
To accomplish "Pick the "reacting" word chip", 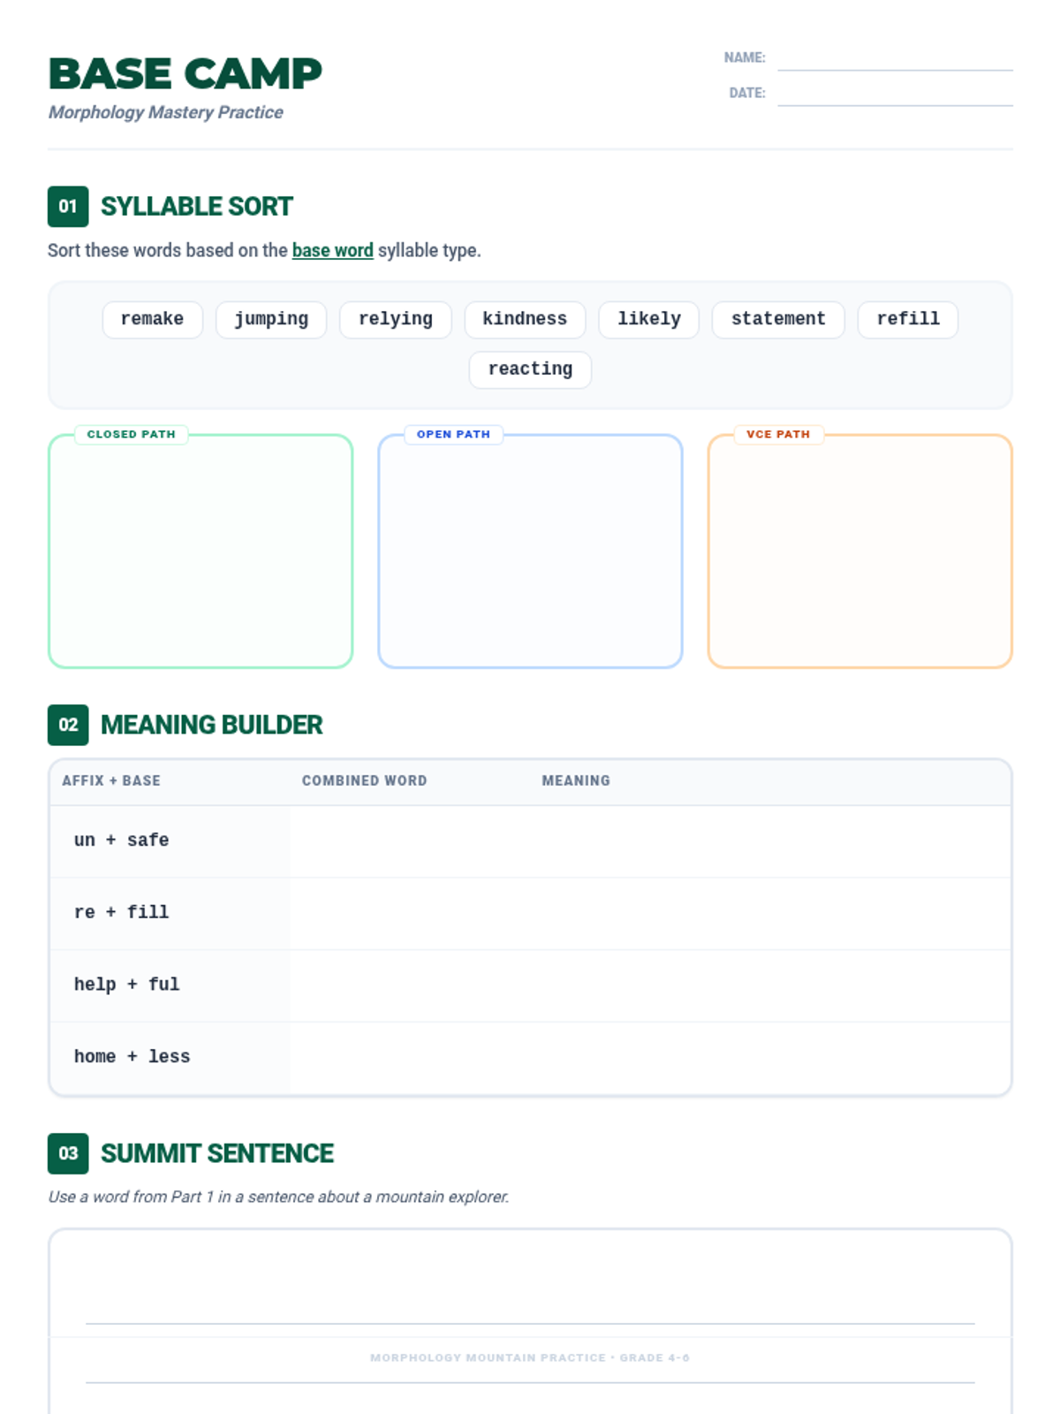I will (530, 369).
